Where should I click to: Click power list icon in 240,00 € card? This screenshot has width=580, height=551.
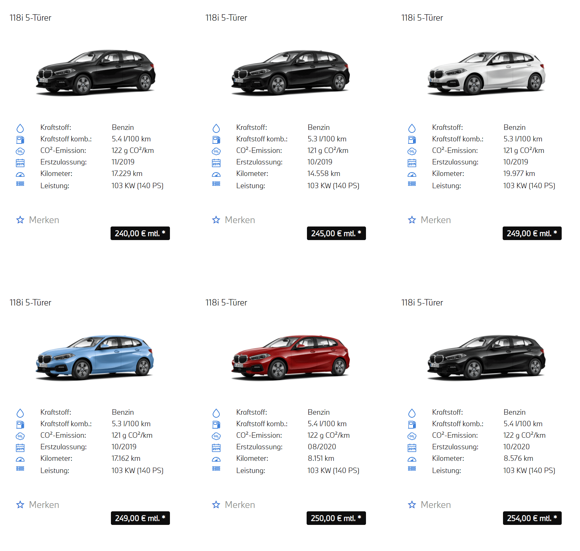click(20, 183)
